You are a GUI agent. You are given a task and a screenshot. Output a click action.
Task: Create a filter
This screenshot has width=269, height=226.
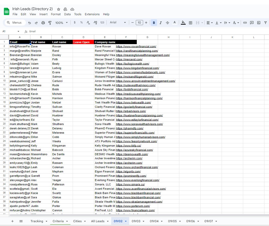265,23
